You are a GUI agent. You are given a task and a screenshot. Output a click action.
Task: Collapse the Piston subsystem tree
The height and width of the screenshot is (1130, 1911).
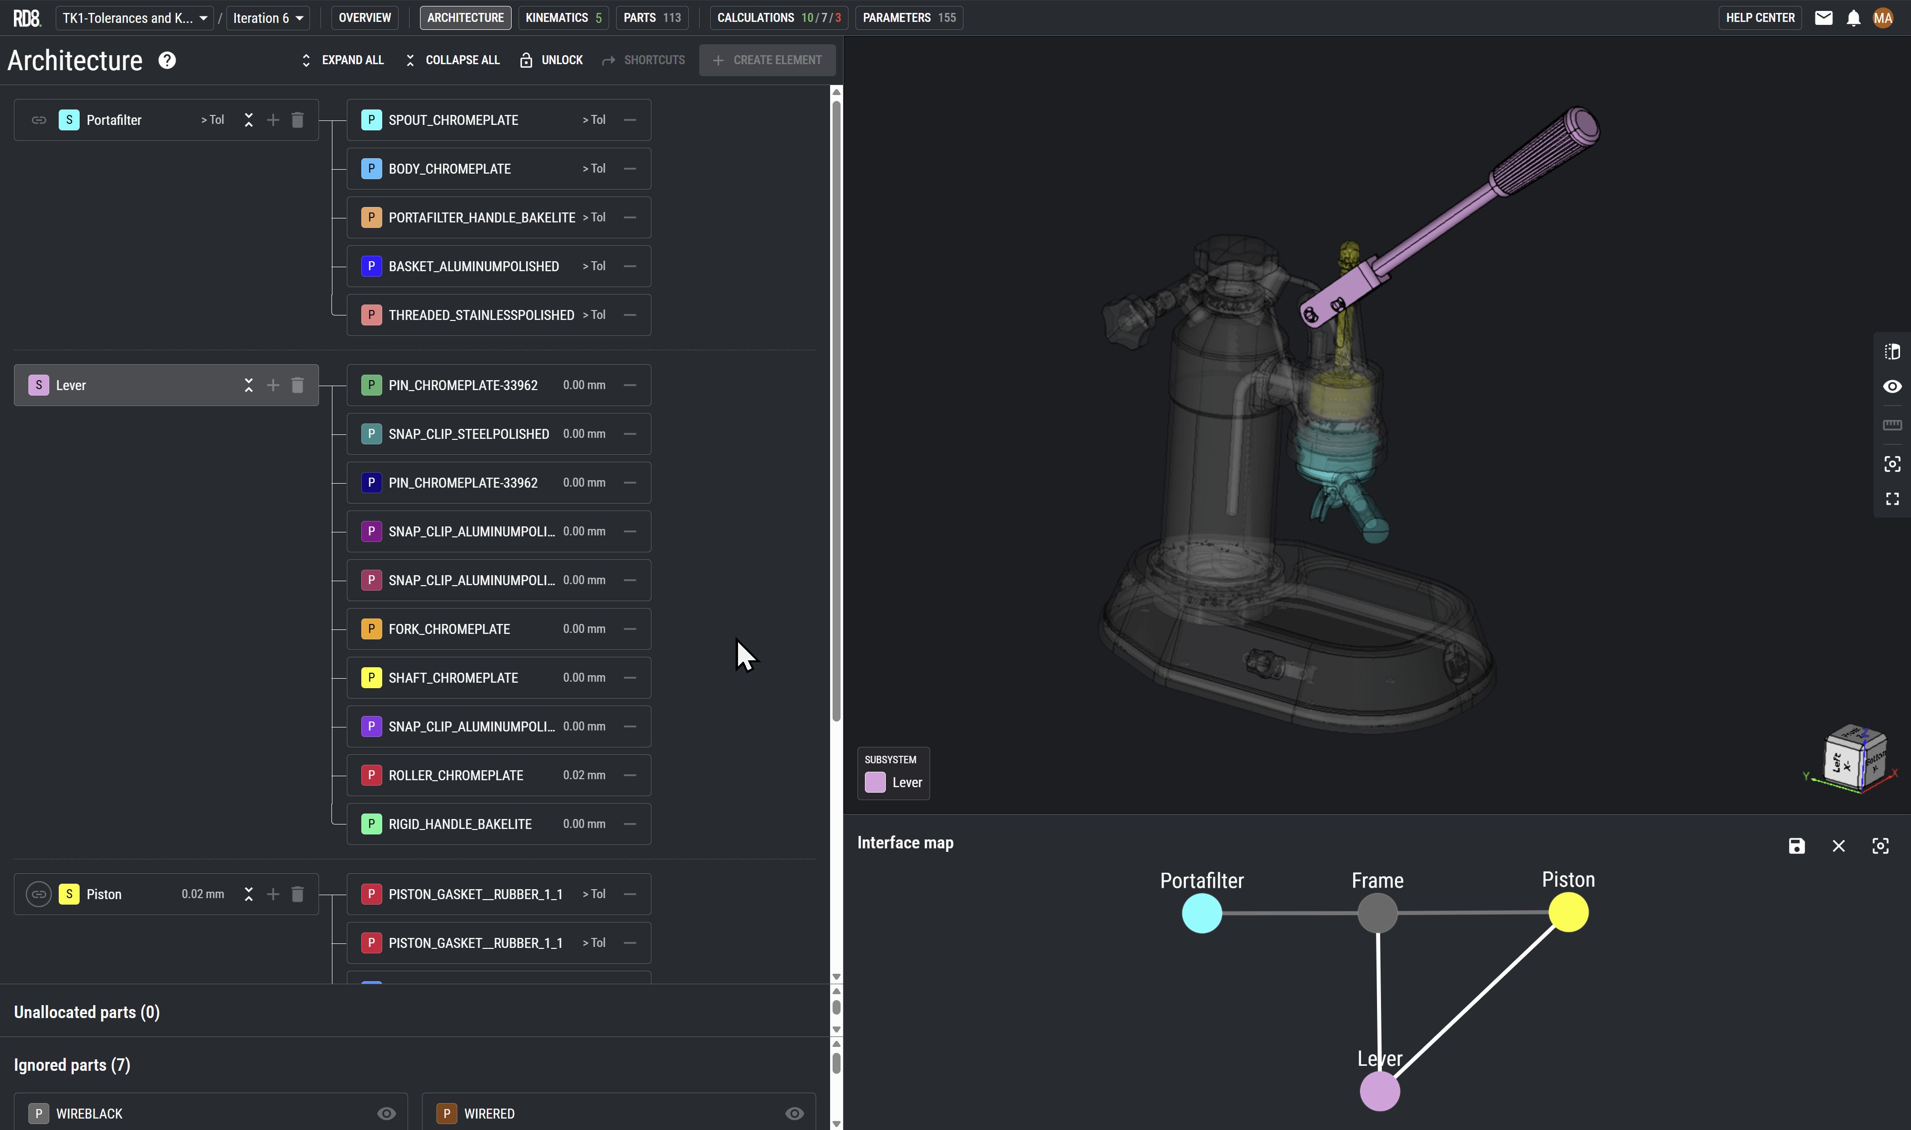click(x=248, y=894)
